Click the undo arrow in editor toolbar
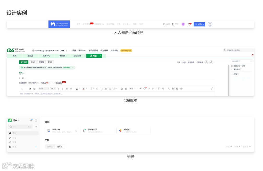The width and height of the screenshot is (263, 171). coord(22,89)
